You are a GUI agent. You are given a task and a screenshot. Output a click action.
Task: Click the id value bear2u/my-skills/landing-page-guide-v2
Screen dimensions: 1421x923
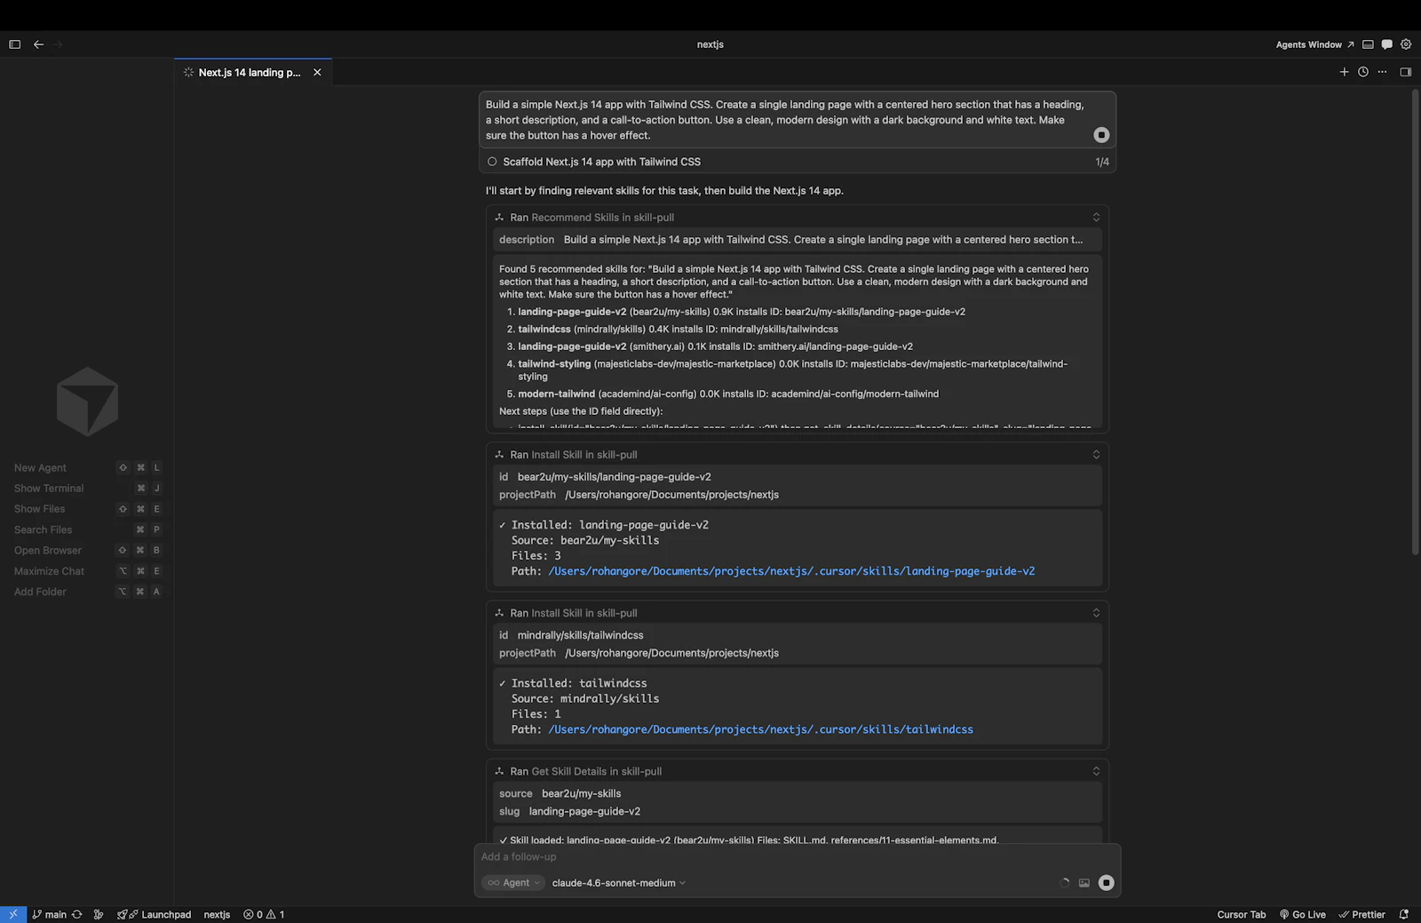614,477
